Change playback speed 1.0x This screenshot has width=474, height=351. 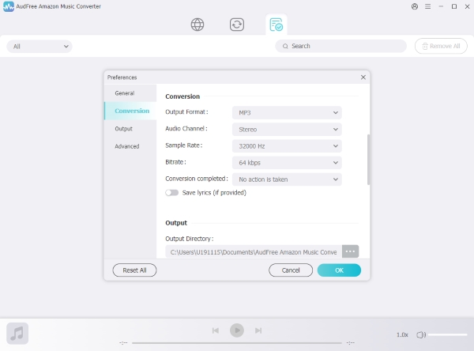tap(402, 334)
